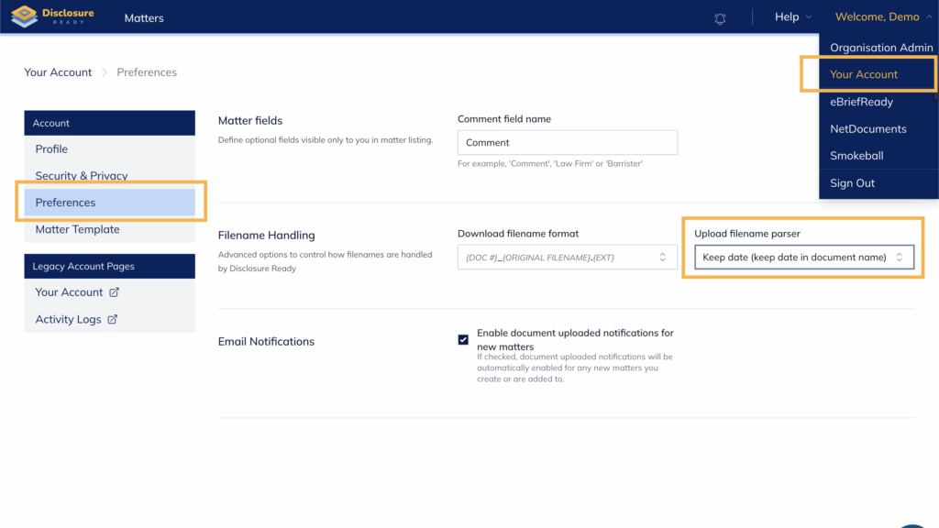The image size is (939, 528).
Task: Open the notifications bell icon
Action: (x=720, y=17)
